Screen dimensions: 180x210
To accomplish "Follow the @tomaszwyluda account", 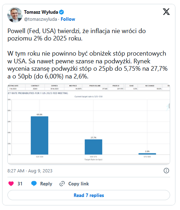I will [68, 19].
